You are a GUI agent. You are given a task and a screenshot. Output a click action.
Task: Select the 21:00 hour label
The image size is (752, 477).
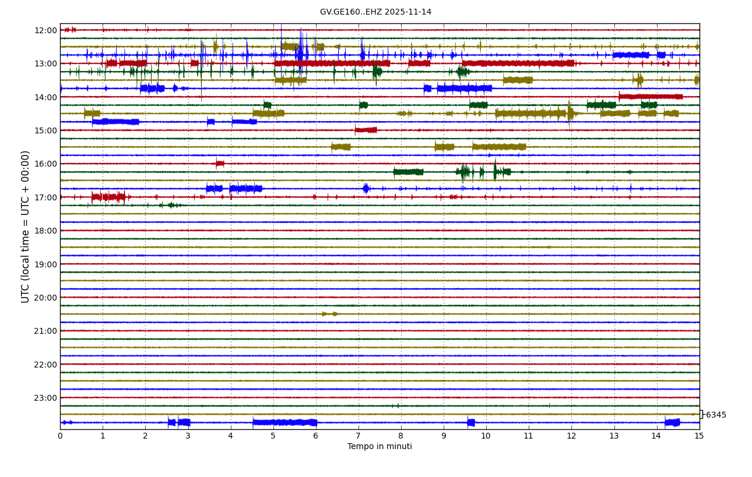(45, 331)
